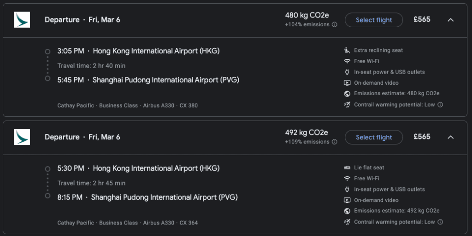Click the £565 price of the CX 380 flight
472x236 pixels.
422,20
